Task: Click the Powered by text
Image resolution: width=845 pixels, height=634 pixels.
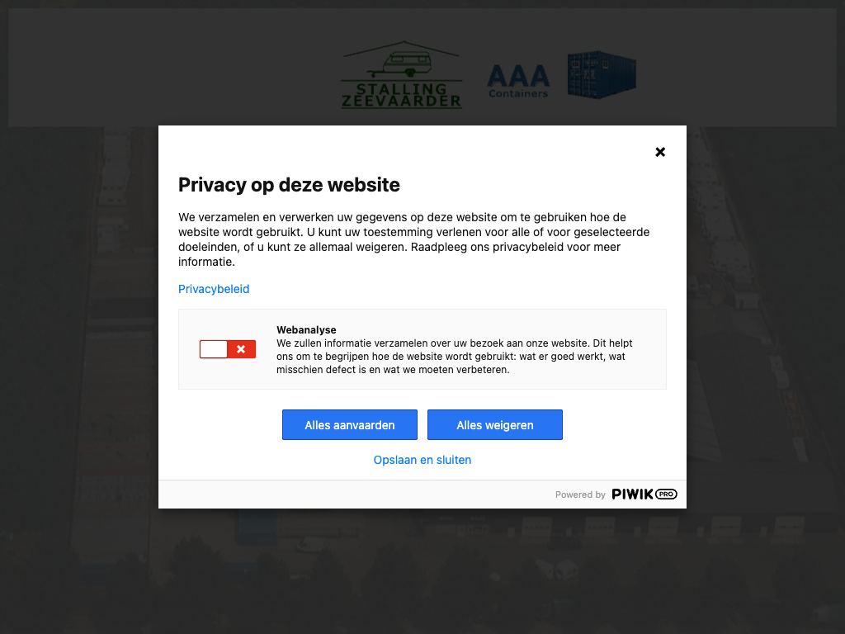Action: point(580,495)
